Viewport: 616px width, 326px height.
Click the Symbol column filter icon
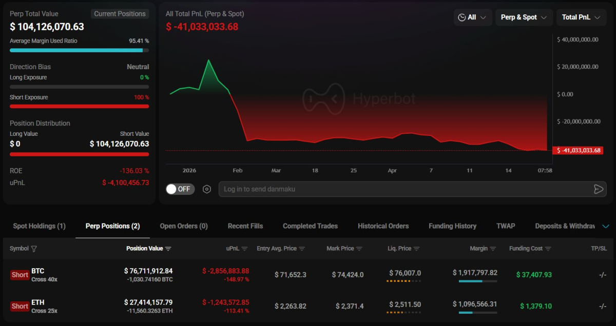tap(34, 249)
